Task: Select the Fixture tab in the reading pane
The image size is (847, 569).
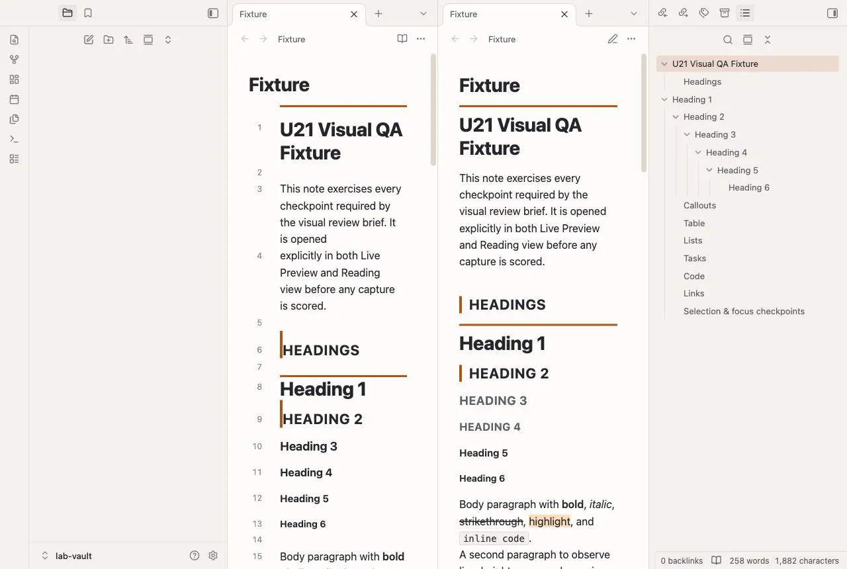Action: pos(510,14)
